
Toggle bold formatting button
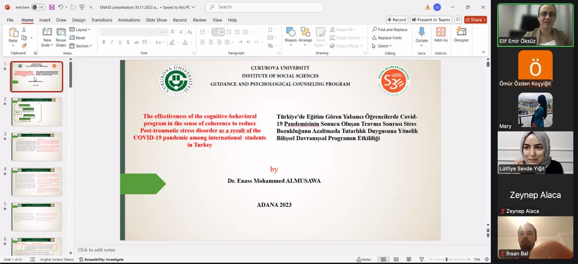[x=103, y=42]
